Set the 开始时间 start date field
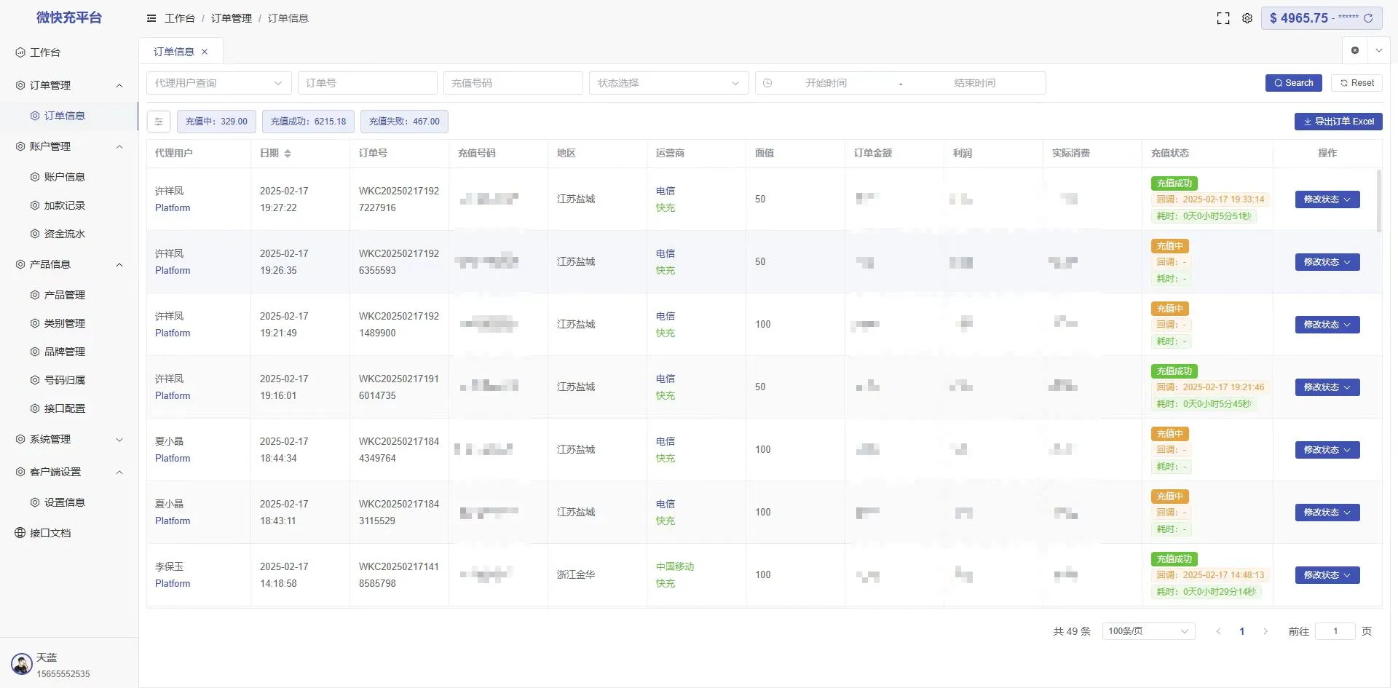1398x688 pixels. click(826, 83)
